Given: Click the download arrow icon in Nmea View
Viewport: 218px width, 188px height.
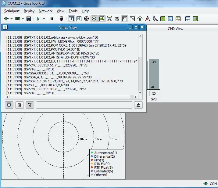Looking at the screenshot, I should coord(138,105).
